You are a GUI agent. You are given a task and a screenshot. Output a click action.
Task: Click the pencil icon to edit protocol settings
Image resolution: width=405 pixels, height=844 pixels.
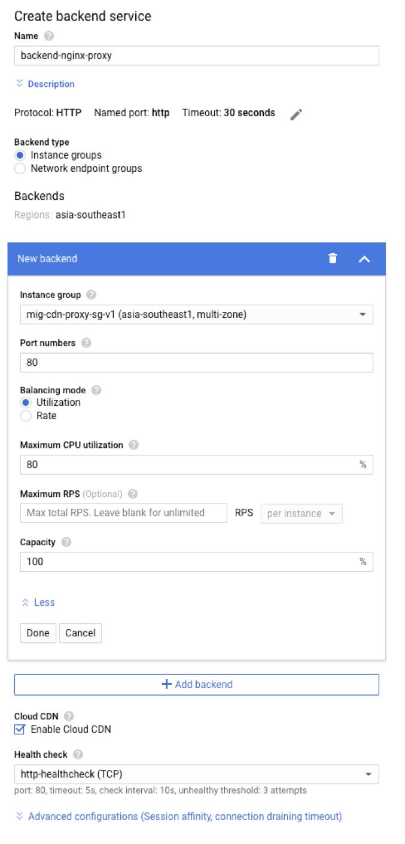pyautogui.click(x=296, y=114)
